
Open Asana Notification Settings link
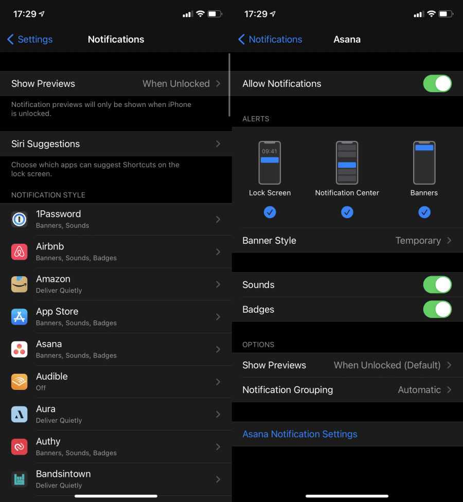click(300, 434)
